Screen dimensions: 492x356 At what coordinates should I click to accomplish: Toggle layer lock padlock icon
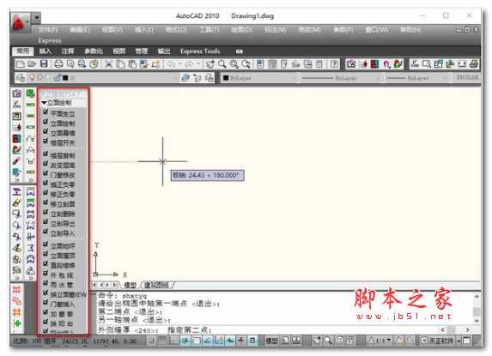58,77
